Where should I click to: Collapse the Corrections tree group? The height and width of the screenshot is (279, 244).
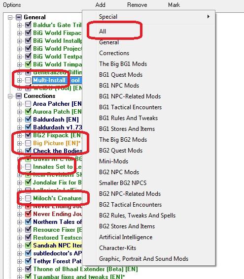coord(10,96)
